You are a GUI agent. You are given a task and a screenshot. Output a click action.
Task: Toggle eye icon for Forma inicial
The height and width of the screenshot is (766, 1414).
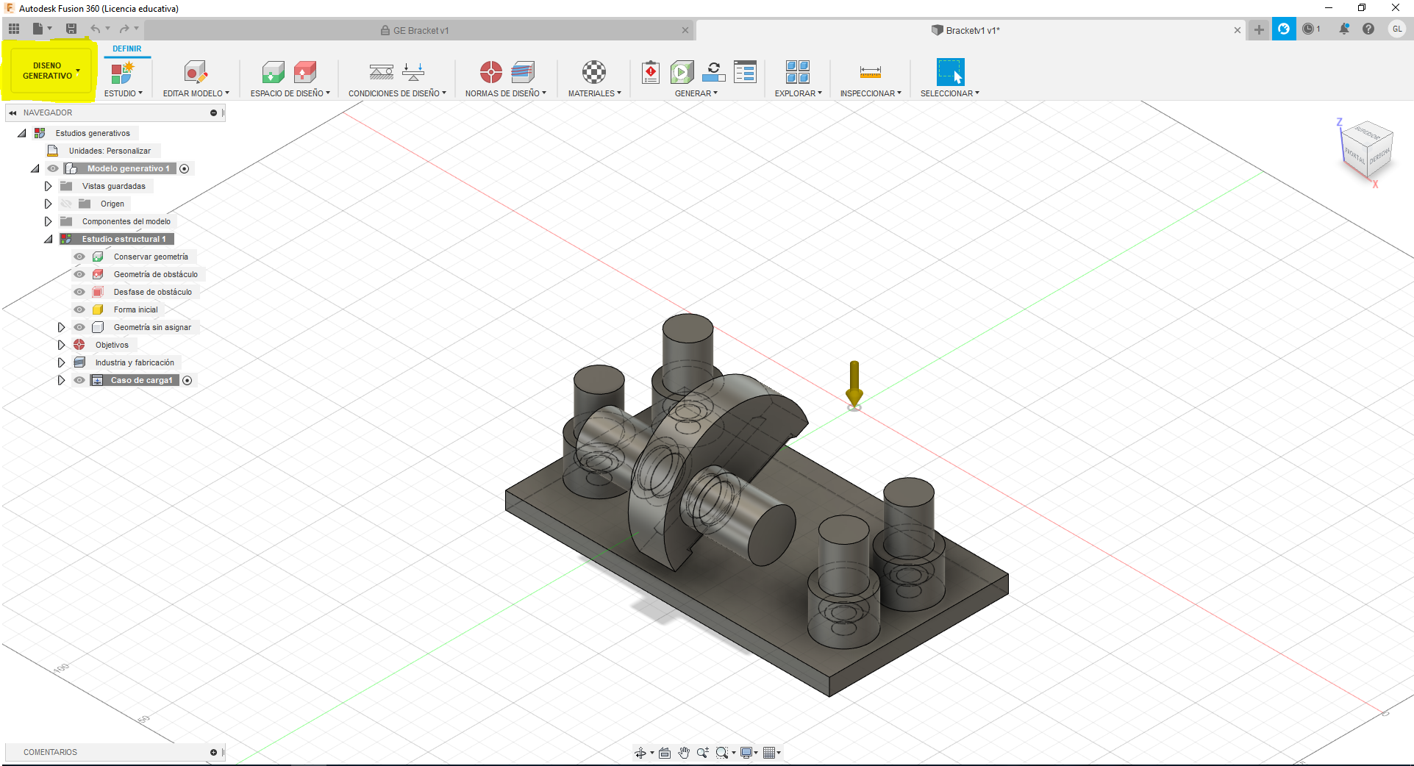point(79,309)
